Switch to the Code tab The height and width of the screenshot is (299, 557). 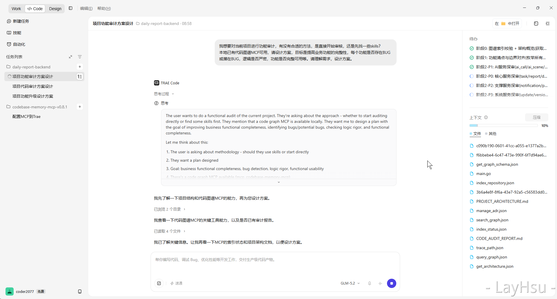(x=35, y=9)
